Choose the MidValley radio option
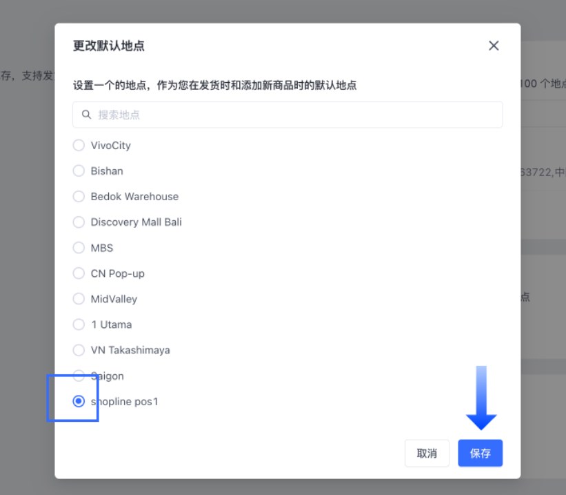The height and width of the screenshot is (495, 566). coord(79,299)
